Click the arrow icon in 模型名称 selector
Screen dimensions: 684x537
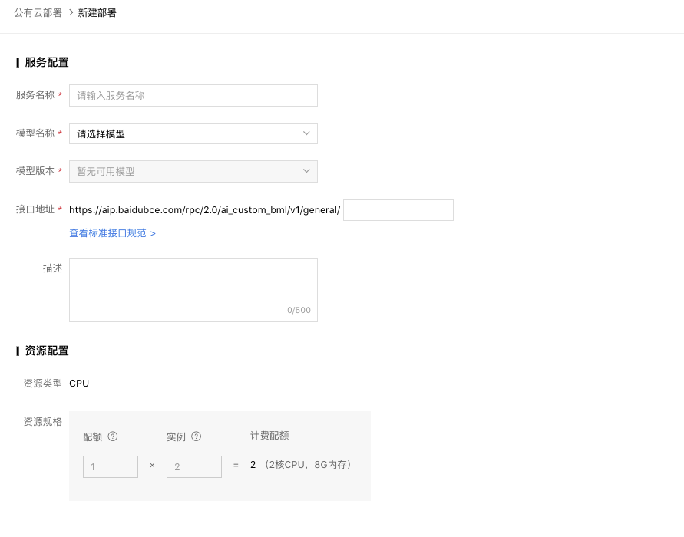pyautogui.click(x=306, y=133)
